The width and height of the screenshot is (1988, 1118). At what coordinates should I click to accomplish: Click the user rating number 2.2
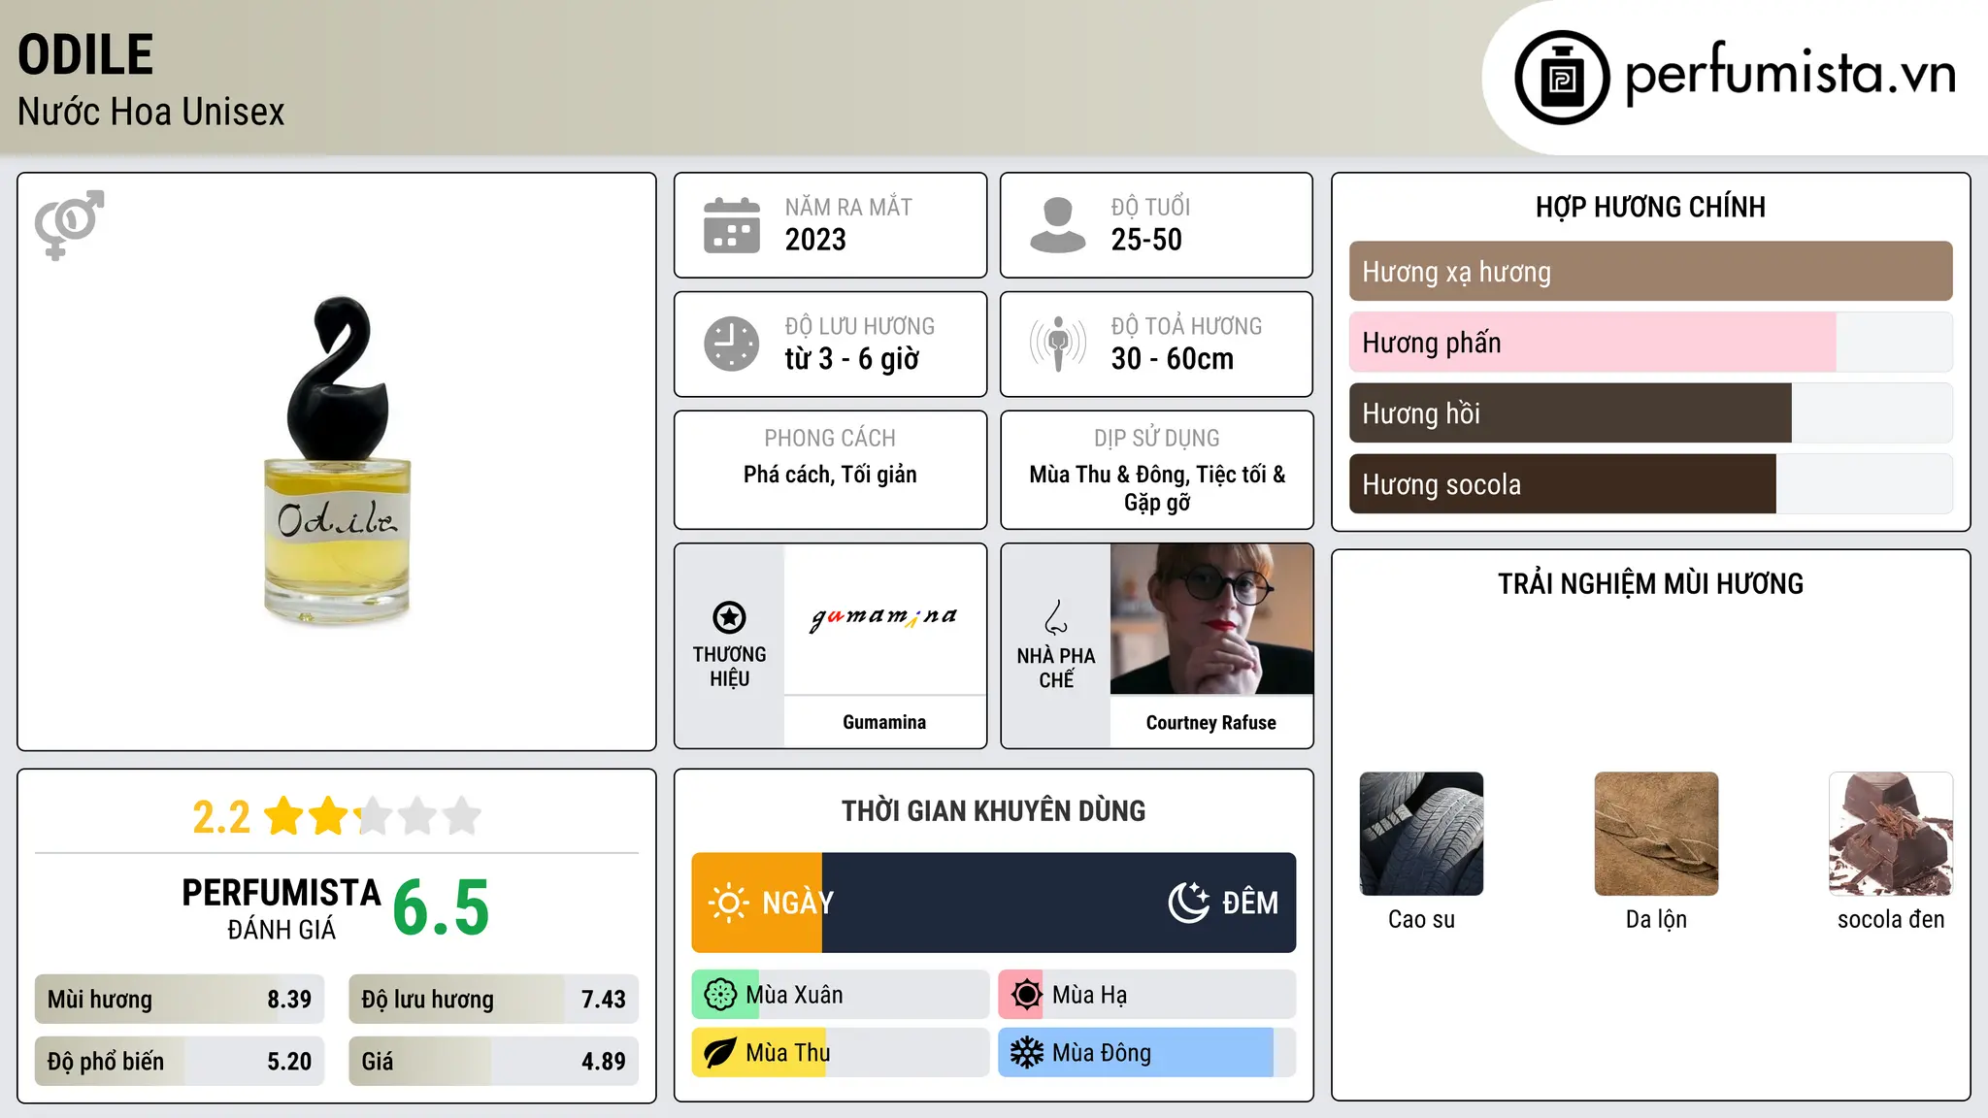(221, 817)
